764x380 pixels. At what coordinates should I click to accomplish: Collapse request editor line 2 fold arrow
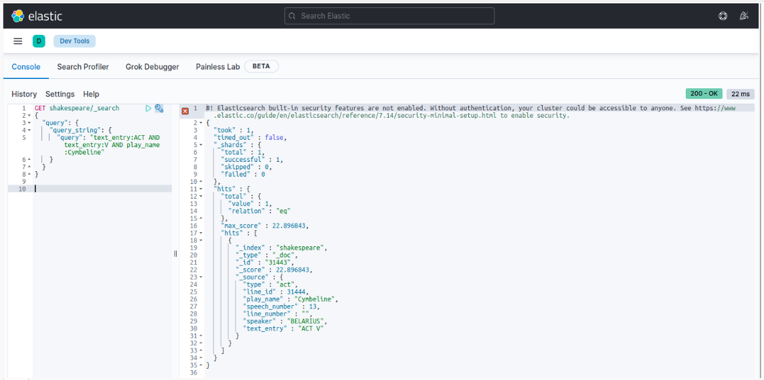pyautogui.click(x=29, y=116)
